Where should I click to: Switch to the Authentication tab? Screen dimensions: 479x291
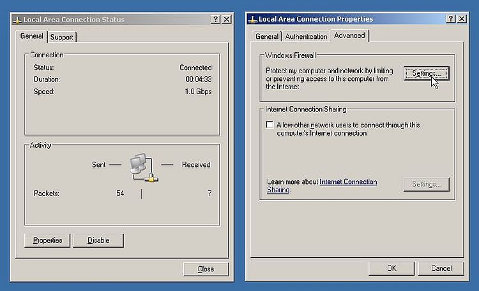click(x=306, y=36)
